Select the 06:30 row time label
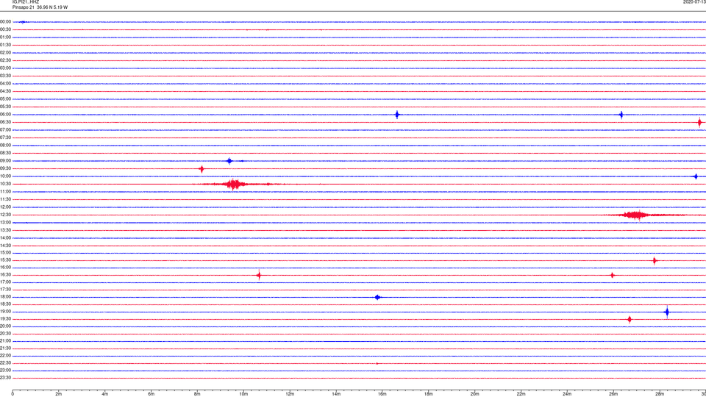706x397 pixels. tap(5, 122)
